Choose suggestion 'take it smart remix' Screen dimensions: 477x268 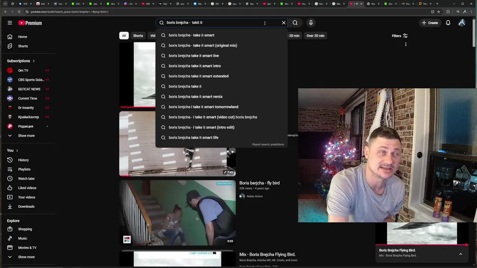click(x=222, y=97)
